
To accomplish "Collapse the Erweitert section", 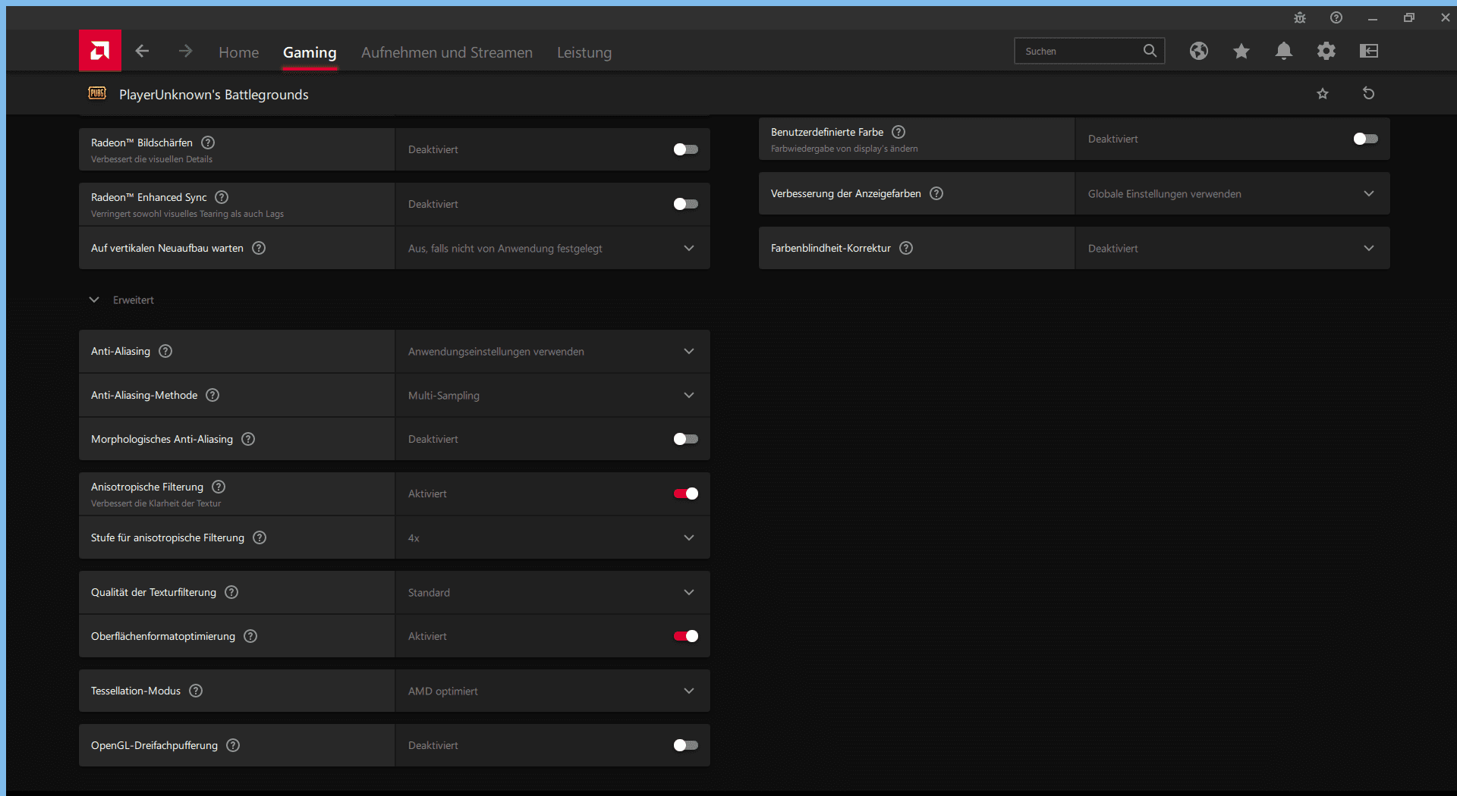I will [94, 299].
